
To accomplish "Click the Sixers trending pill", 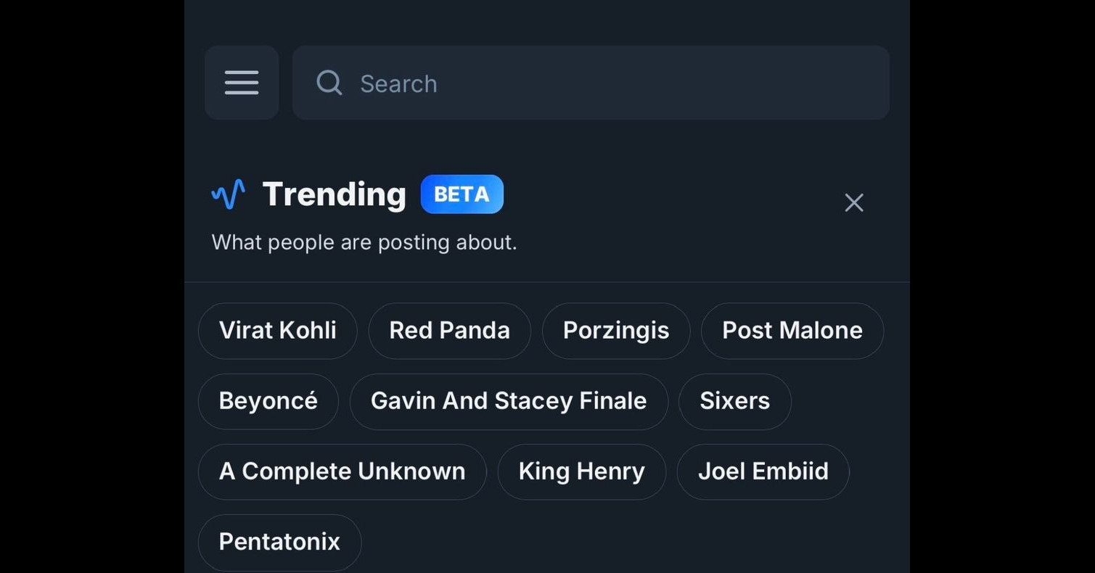I will tap(734, 401).
